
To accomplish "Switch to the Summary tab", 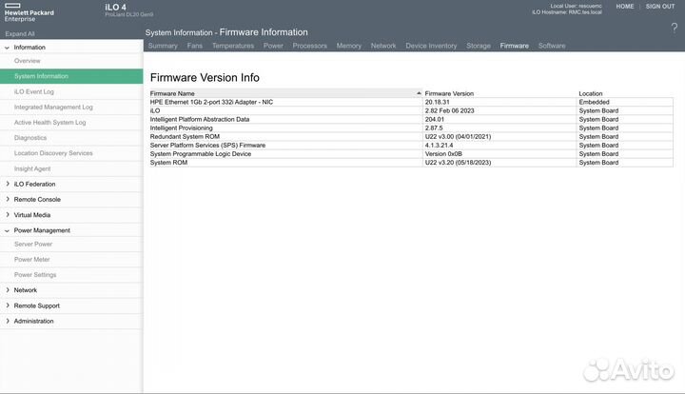I will (163, 46).
